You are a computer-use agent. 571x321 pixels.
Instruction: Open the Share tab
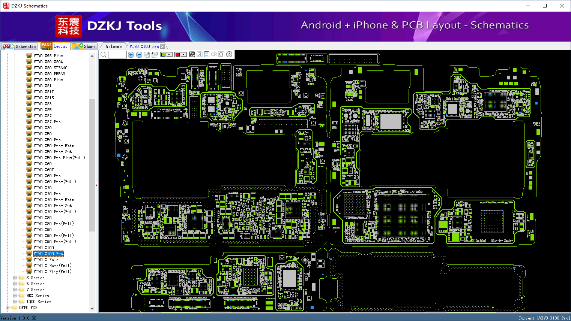coord(84,46)
